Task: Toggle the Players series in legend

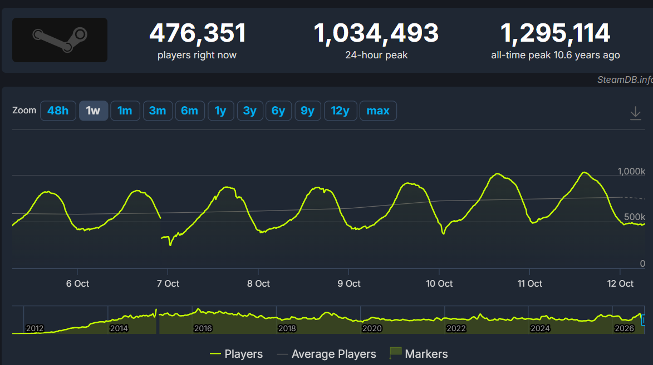Action: 236,354
